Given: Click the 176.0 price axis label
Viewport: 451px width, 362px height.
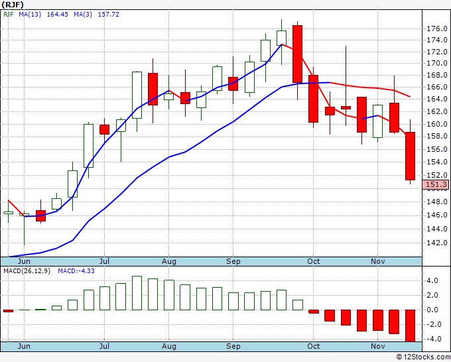Looking at the screenshot, I should tap(436, 29).
